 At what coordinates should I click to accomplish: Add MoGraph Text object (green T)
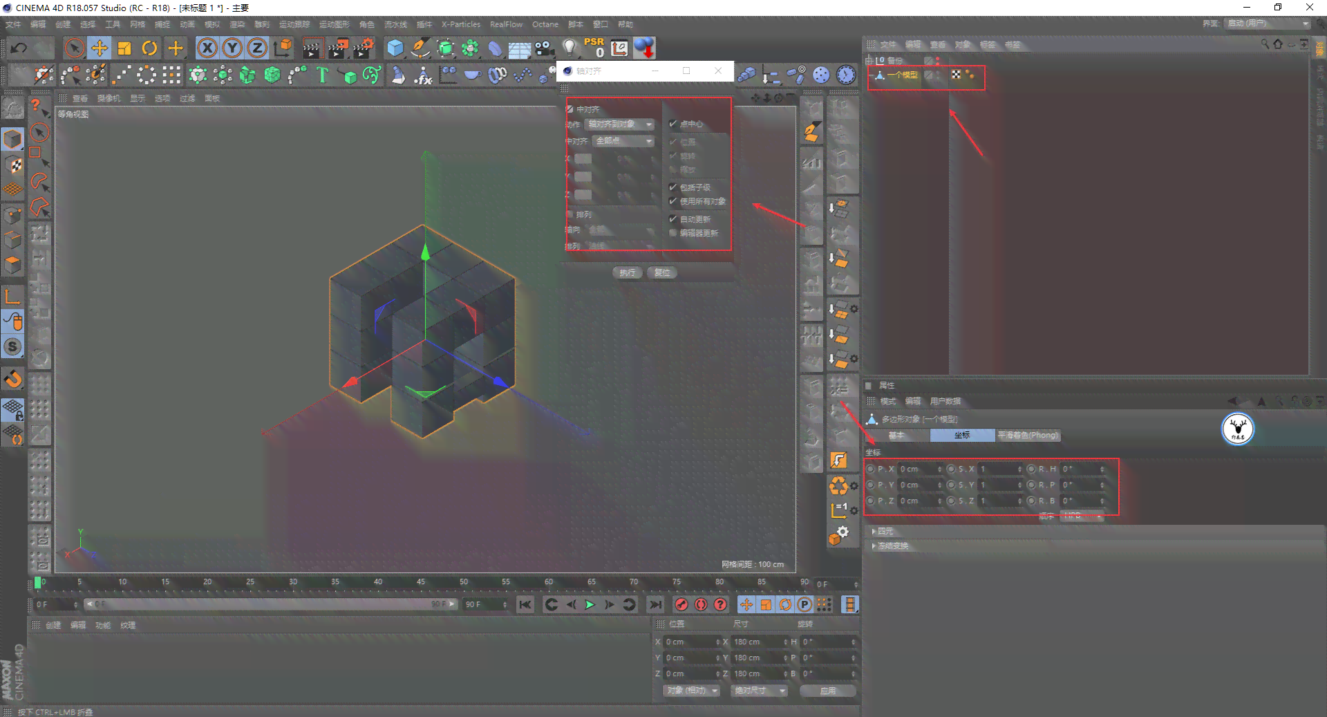322,75
